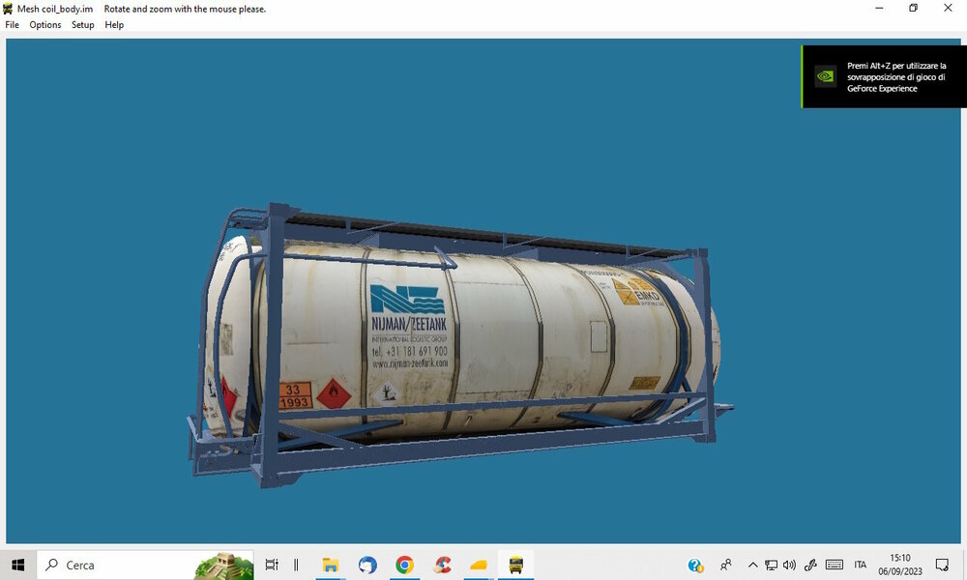The height and width of the screenshot is (580, 967).
Task: Click the help question mark tray icon
Action: coord(695,565)
